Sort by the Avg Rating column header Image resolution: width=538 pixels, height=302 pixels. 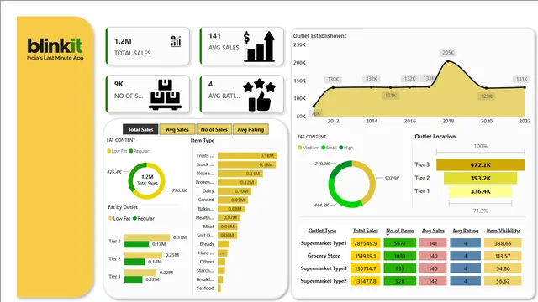point(465,231)
